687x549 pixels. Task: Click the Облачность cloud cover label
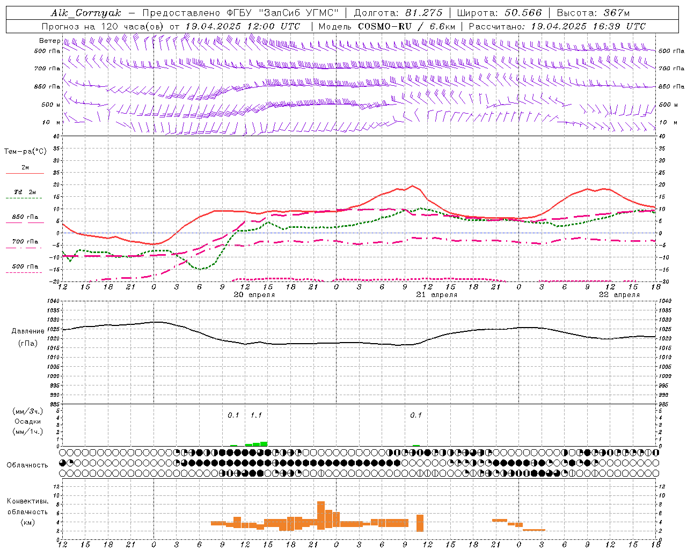pos(27,465)
